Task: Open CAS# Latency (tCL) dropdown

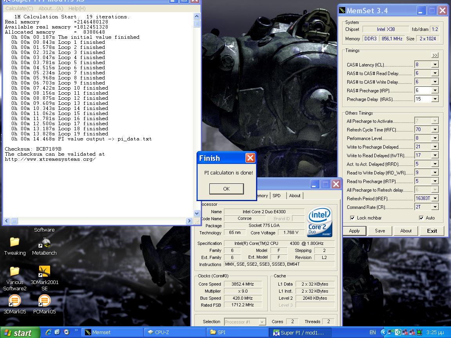Action: [435, 65]
